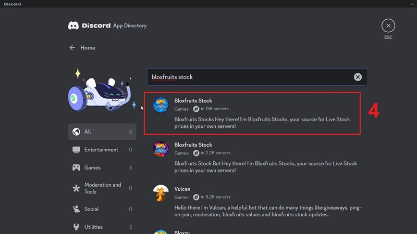Click first Bloxfruits Stock bot avatar
417x234 pixels.
point(161,105)
